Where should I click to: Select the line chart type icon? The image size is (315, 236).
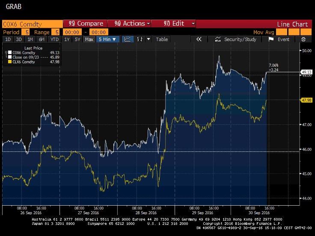(x=128, y=39)
